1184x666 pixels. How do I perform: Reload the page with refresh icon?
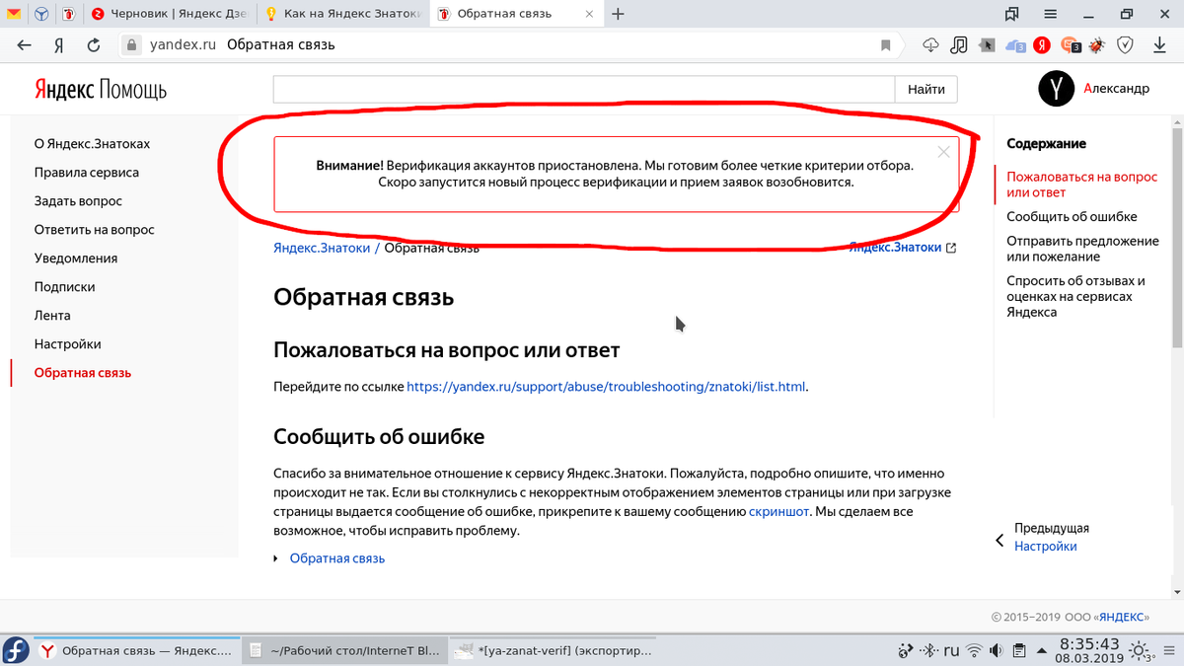click(94, 45)
